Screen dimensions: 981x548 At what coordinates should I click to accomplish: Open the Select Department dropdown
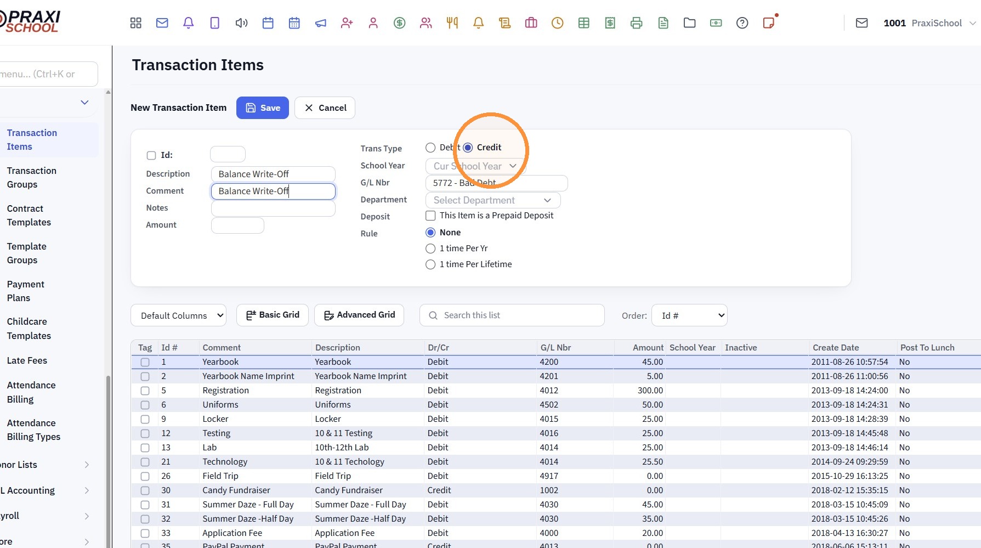[493, 200]
